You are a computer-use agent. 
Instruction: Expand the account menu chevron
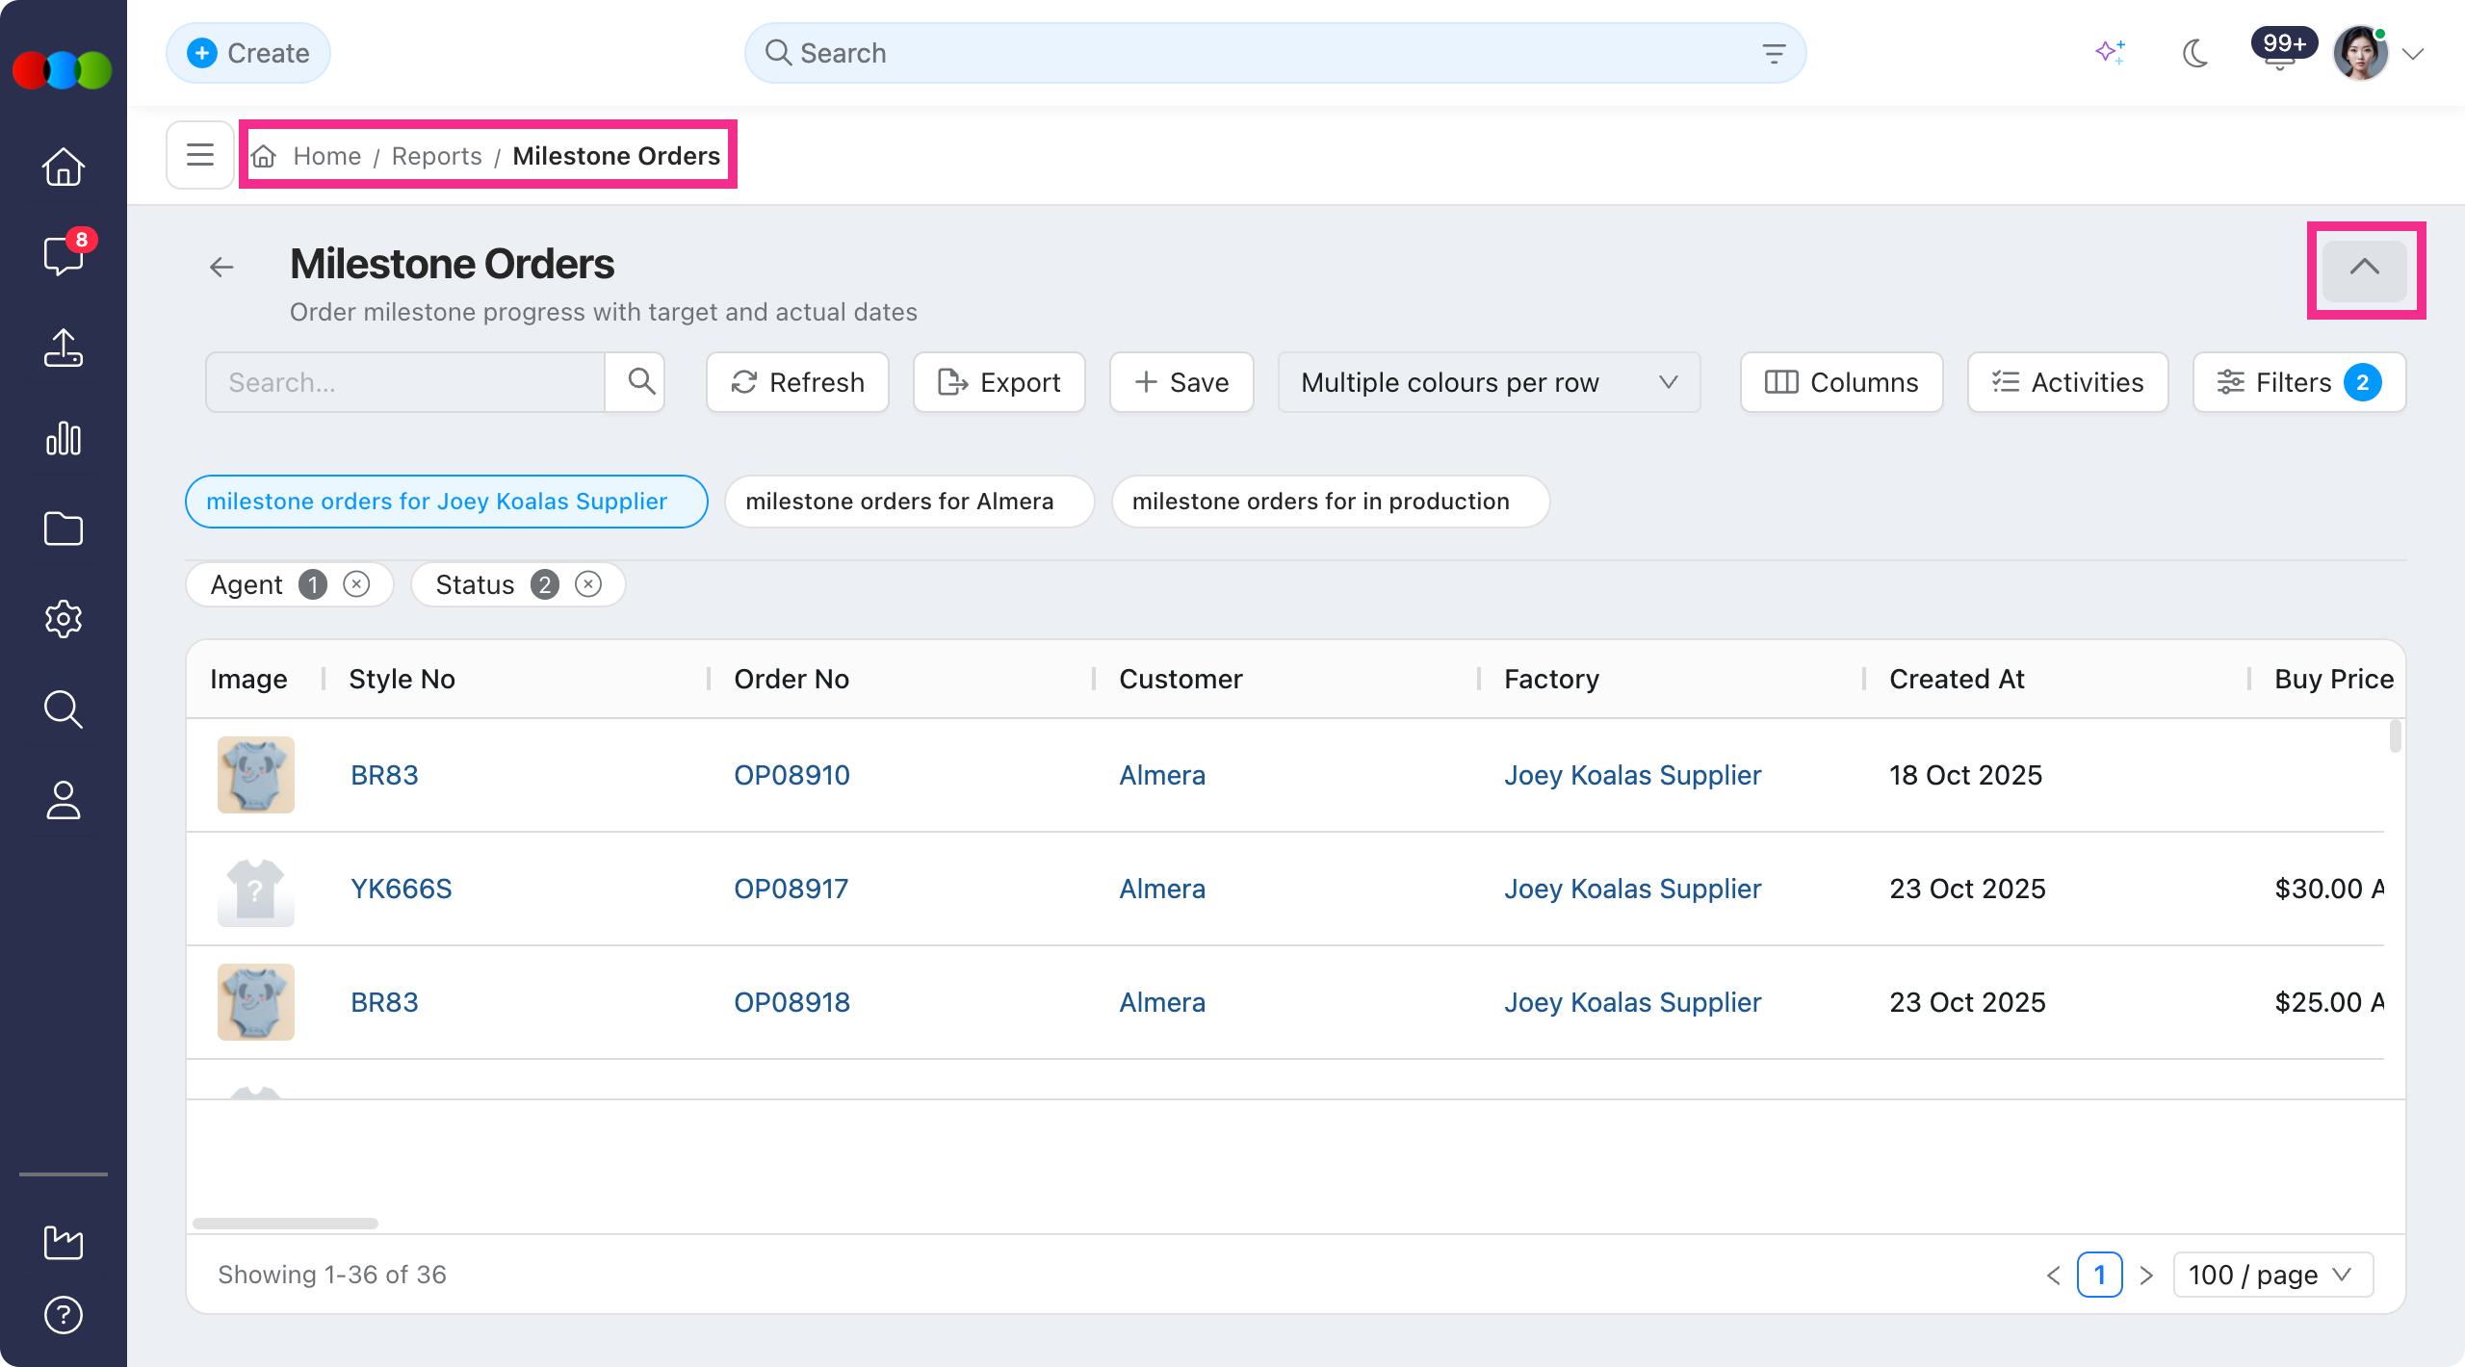click(x=2413, y=54)
